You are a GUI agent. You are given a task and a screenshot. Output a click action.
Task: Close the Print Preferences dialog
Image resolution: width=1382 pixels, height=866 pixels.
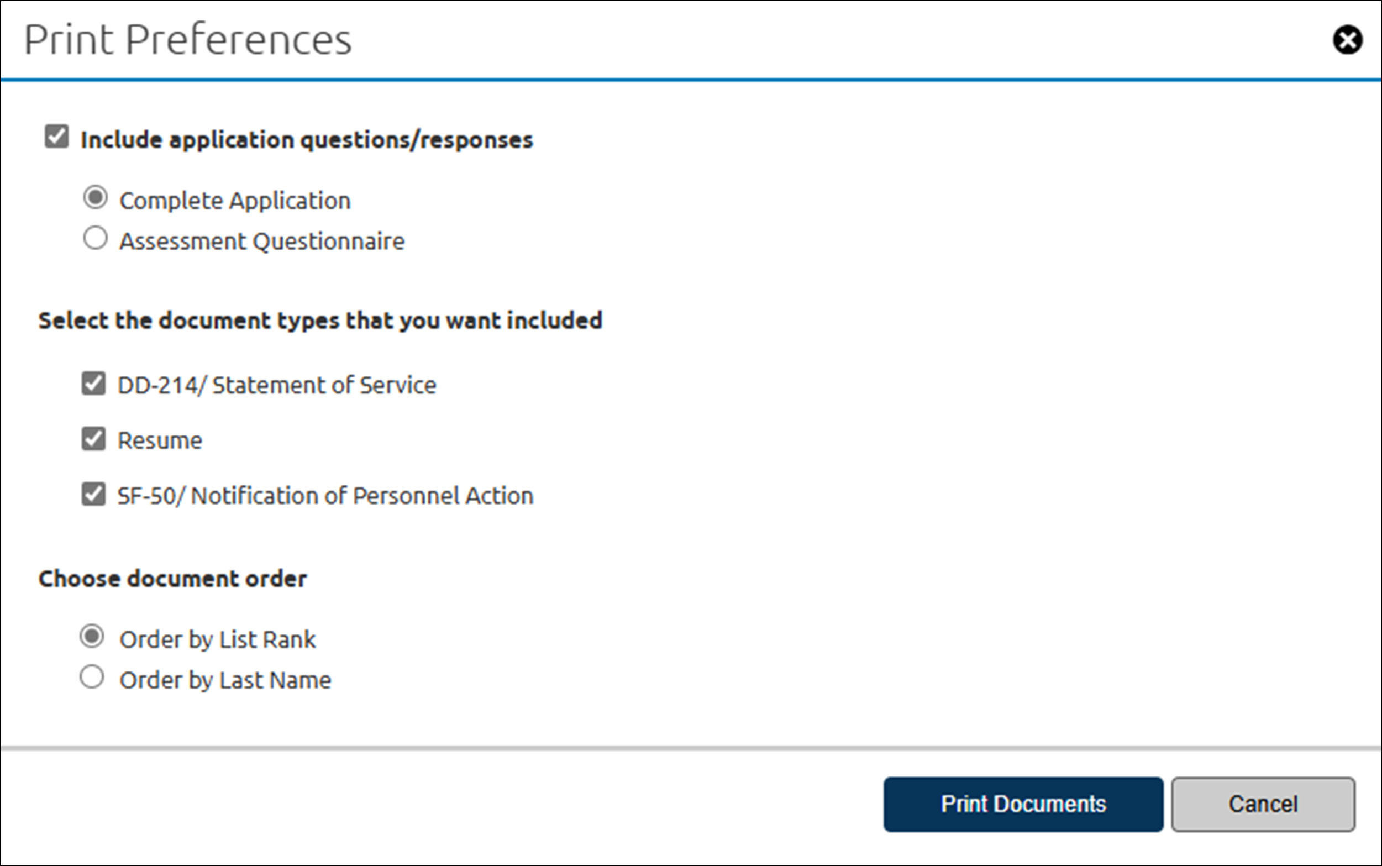(1348, 40)
